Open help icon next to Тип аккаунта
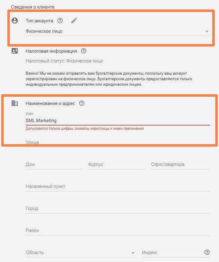219x262 pixels. (x=60, y=21)
